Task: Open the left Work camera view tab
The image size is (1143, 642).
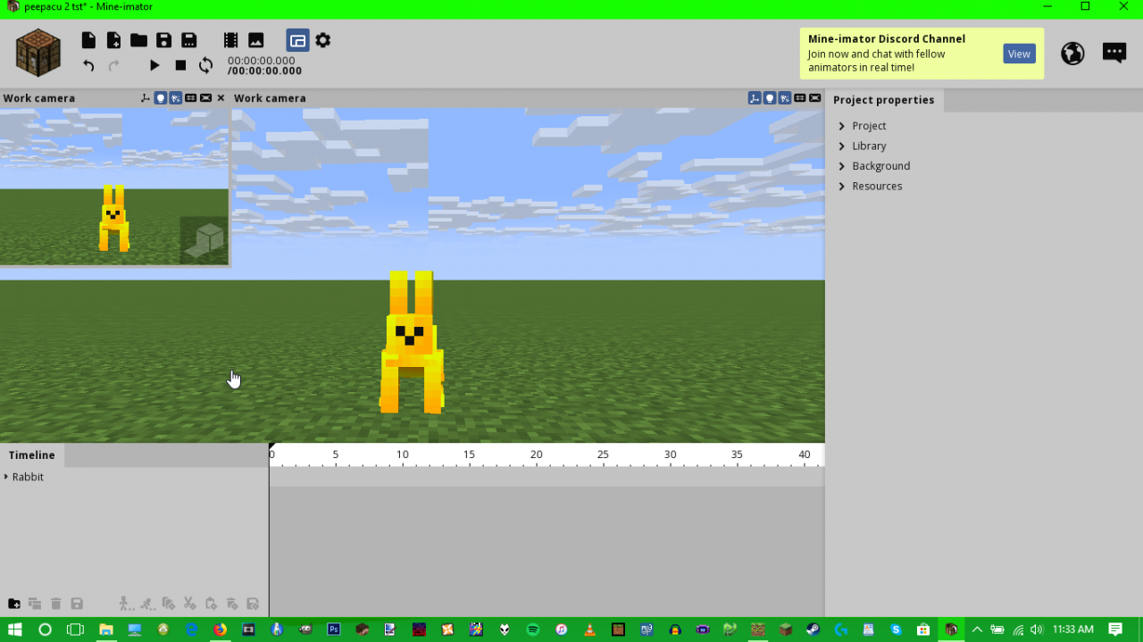Action: click(38, 97)
